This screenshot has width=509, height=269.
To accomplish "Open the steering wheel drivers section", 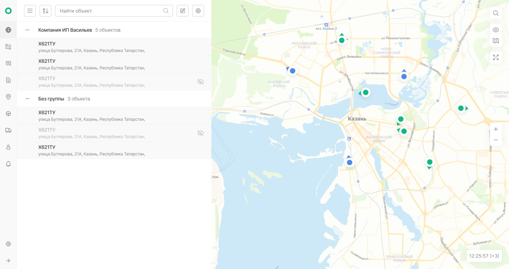I will tap(8, 114).
